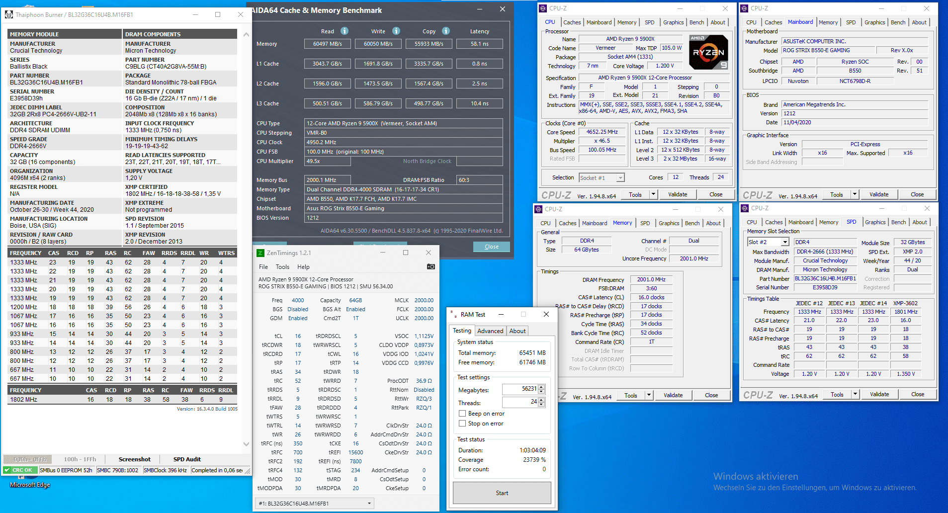The image size is (948, 513).
Task: Switch to the About tab in RAM Test
Action: click(517, 331)
